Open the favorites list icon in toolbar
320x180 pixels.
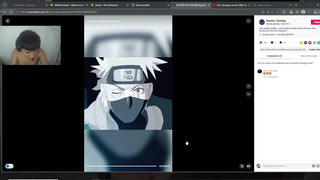[297, 12]
